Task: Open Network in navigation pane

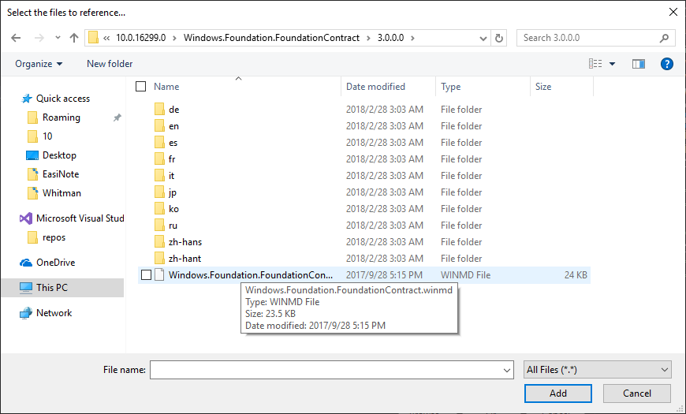Action: [x=54, y=313]
